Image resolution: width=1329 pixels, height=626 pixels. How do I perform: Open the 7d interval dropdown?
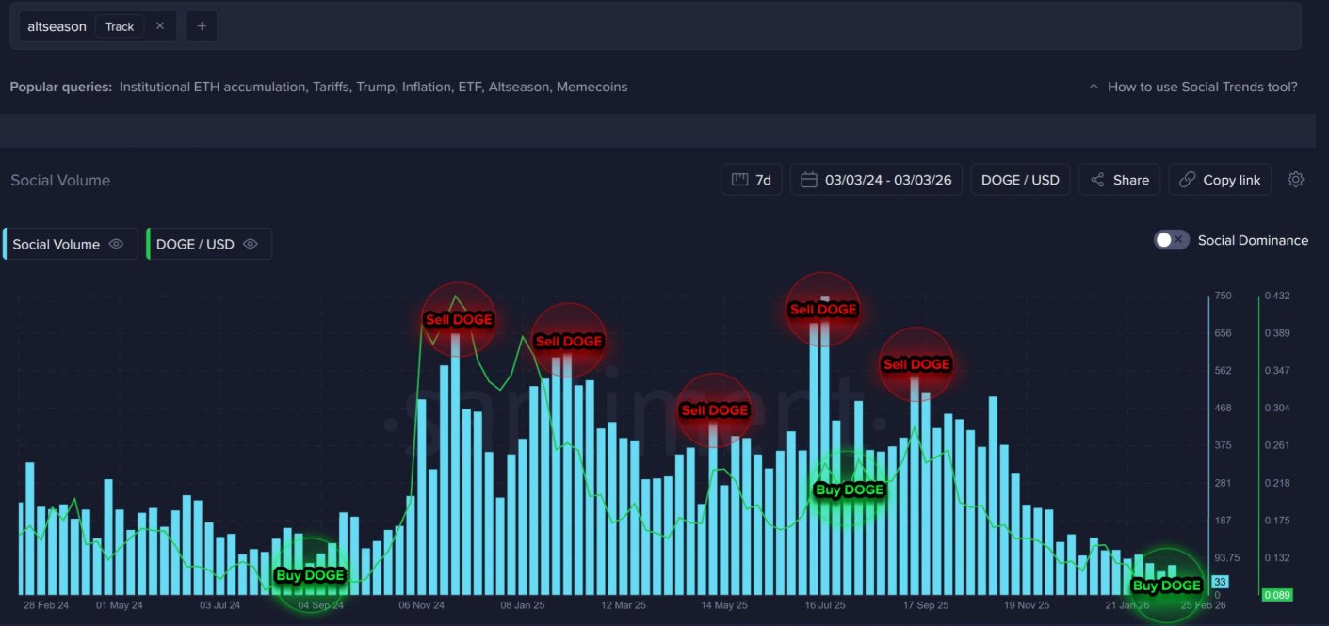pyautogui.click(x=752, y=180)
